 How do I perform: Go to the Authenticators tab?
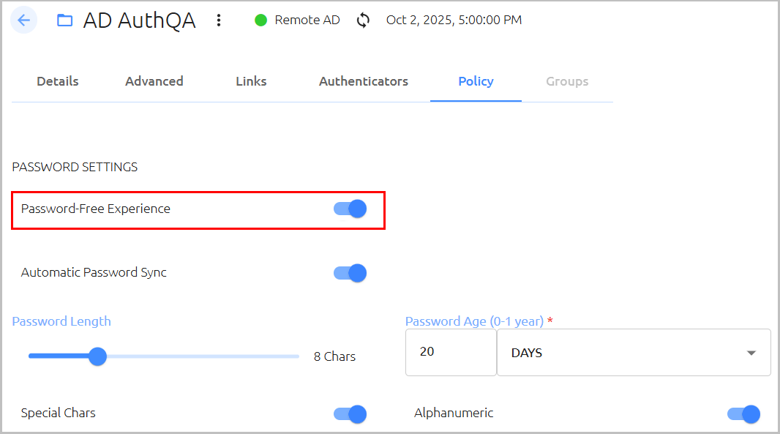tap(364, 81)
